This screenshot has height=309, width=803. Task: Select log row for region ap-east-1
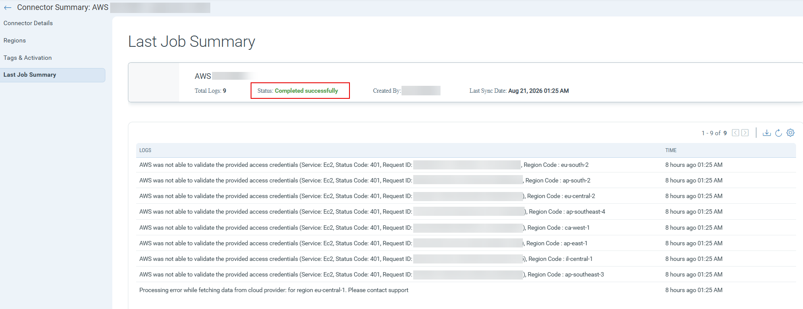466,243
